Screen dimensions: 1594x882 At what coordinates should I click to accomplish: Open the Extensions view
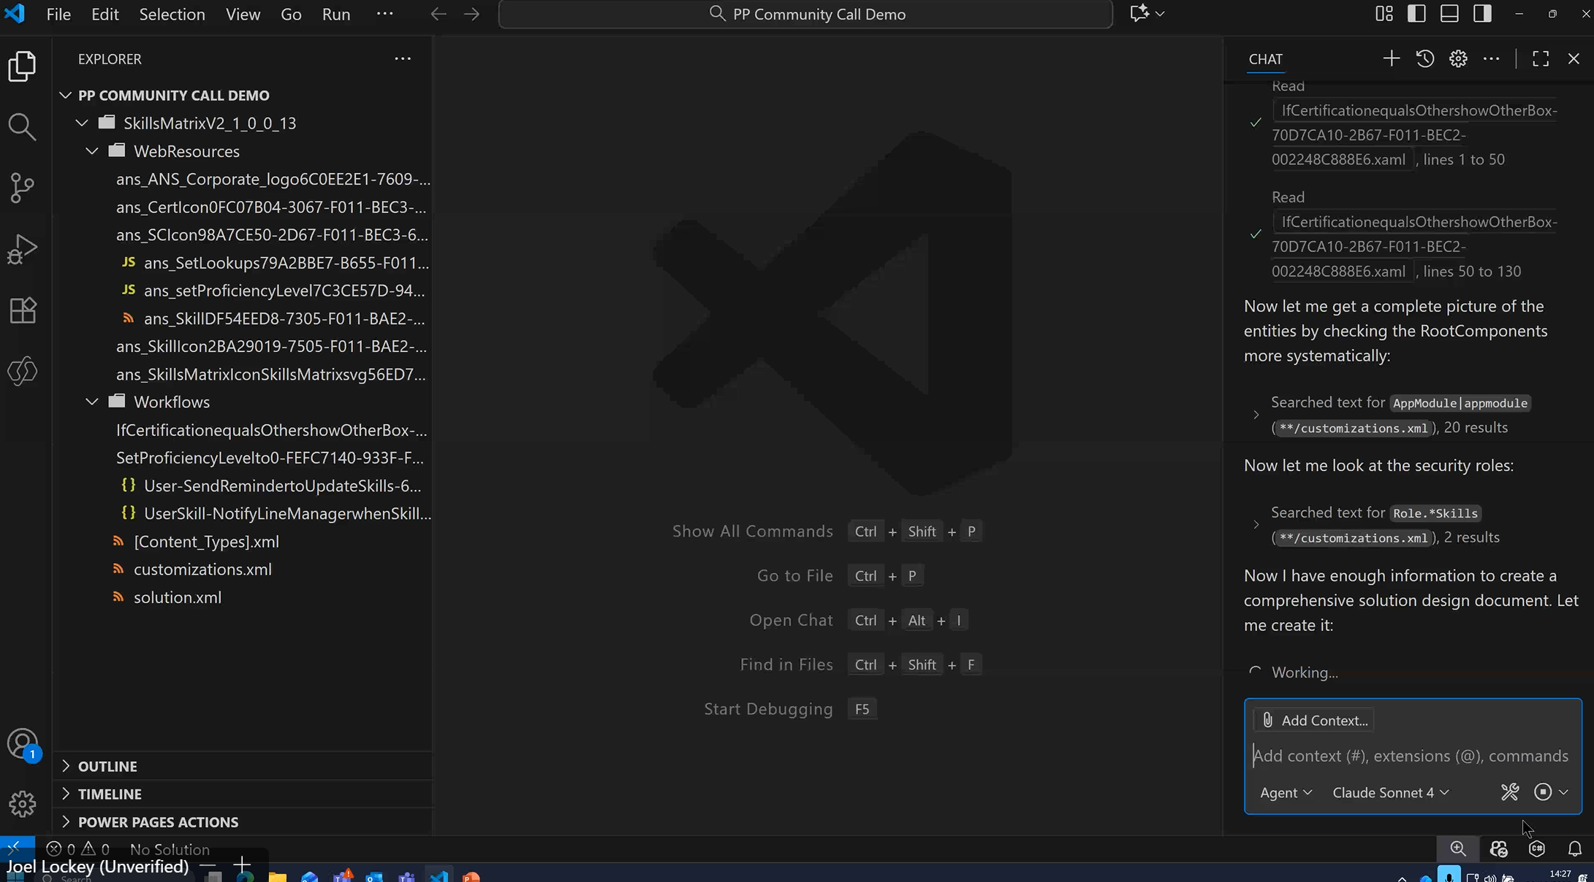22,310
